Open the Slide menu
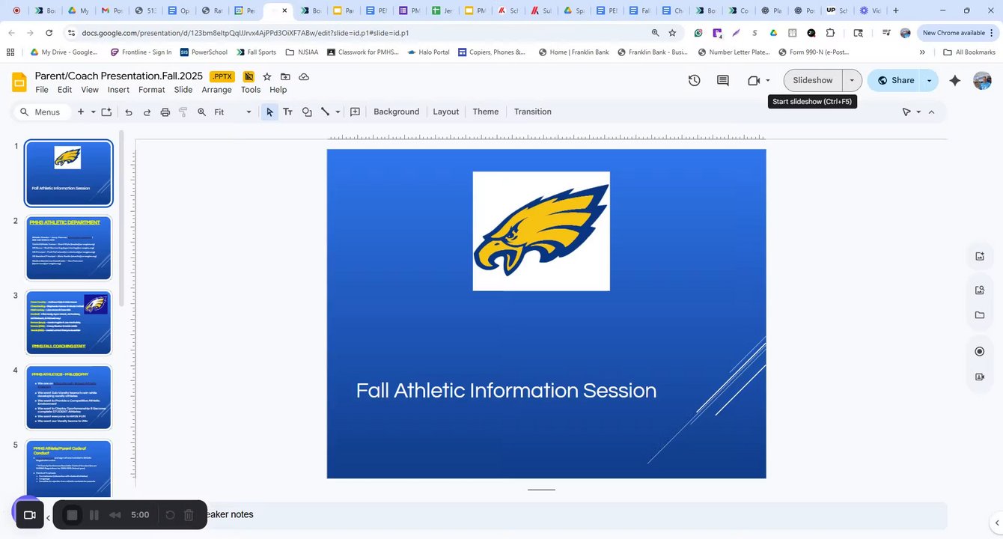Viewport: 1003px width, 539px height. coord(183,90)
